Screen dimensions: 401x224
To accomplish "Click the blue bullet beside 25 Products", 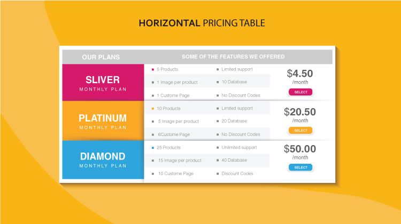I will click(153, 148).
